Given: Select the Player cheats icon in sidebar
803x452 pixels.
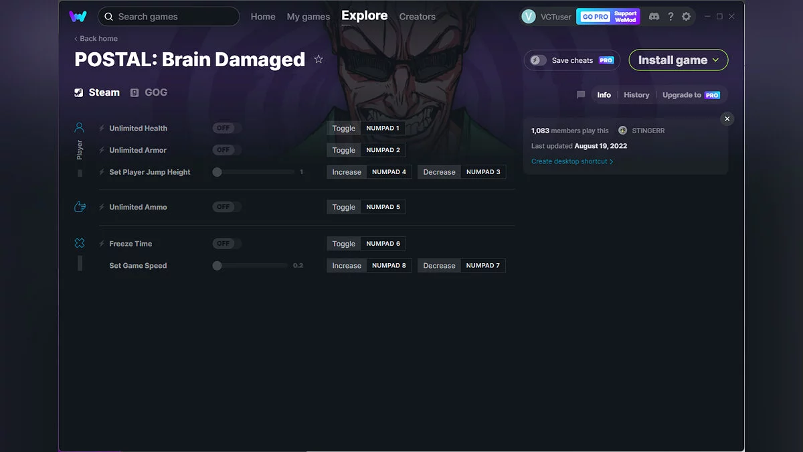Looking at the screenshot, I should click(x=80, y=127).
